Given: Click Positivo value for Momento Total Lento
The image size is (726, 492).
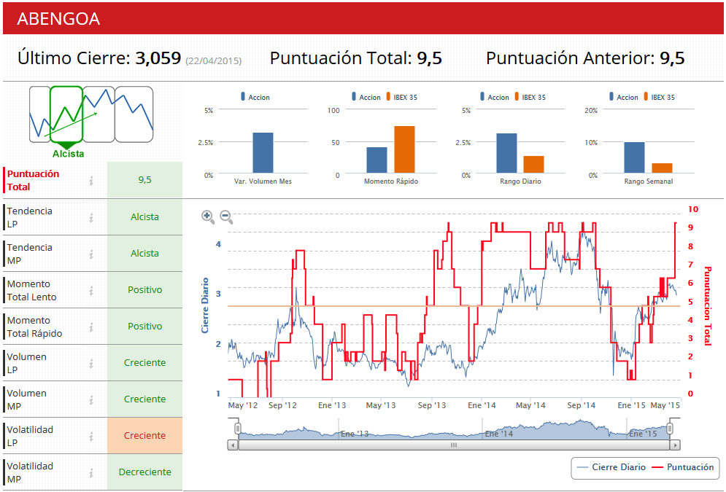Looking at the screenshot, I should [x=144, y=290].
